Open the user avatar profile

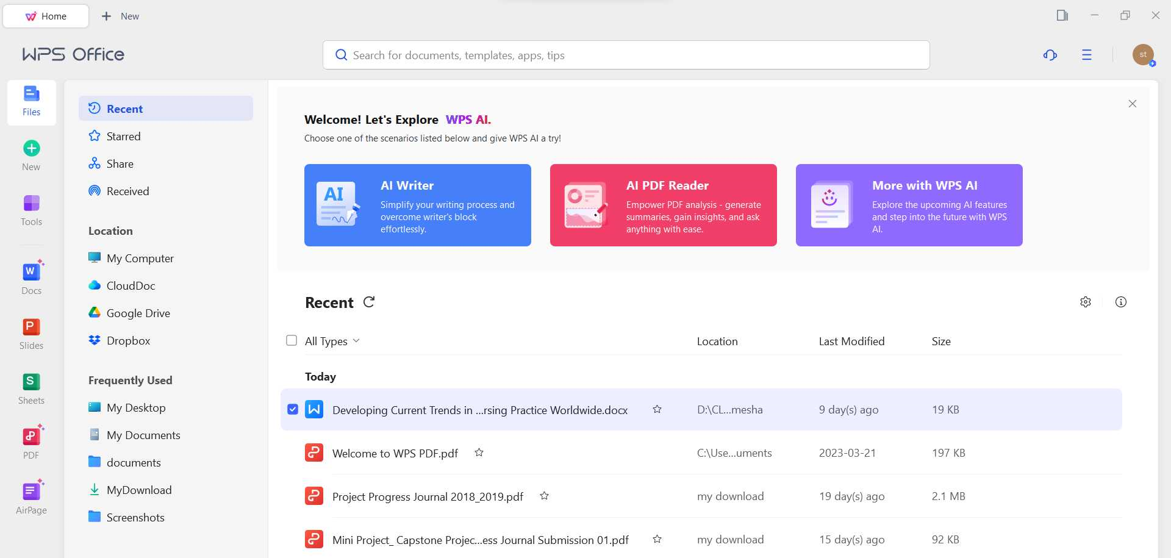click(1143, 54)
